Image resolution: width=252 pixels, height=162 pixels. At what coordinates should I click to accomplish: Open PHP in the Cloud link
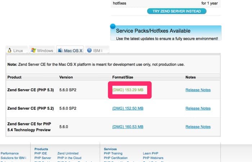coord(69,158)
